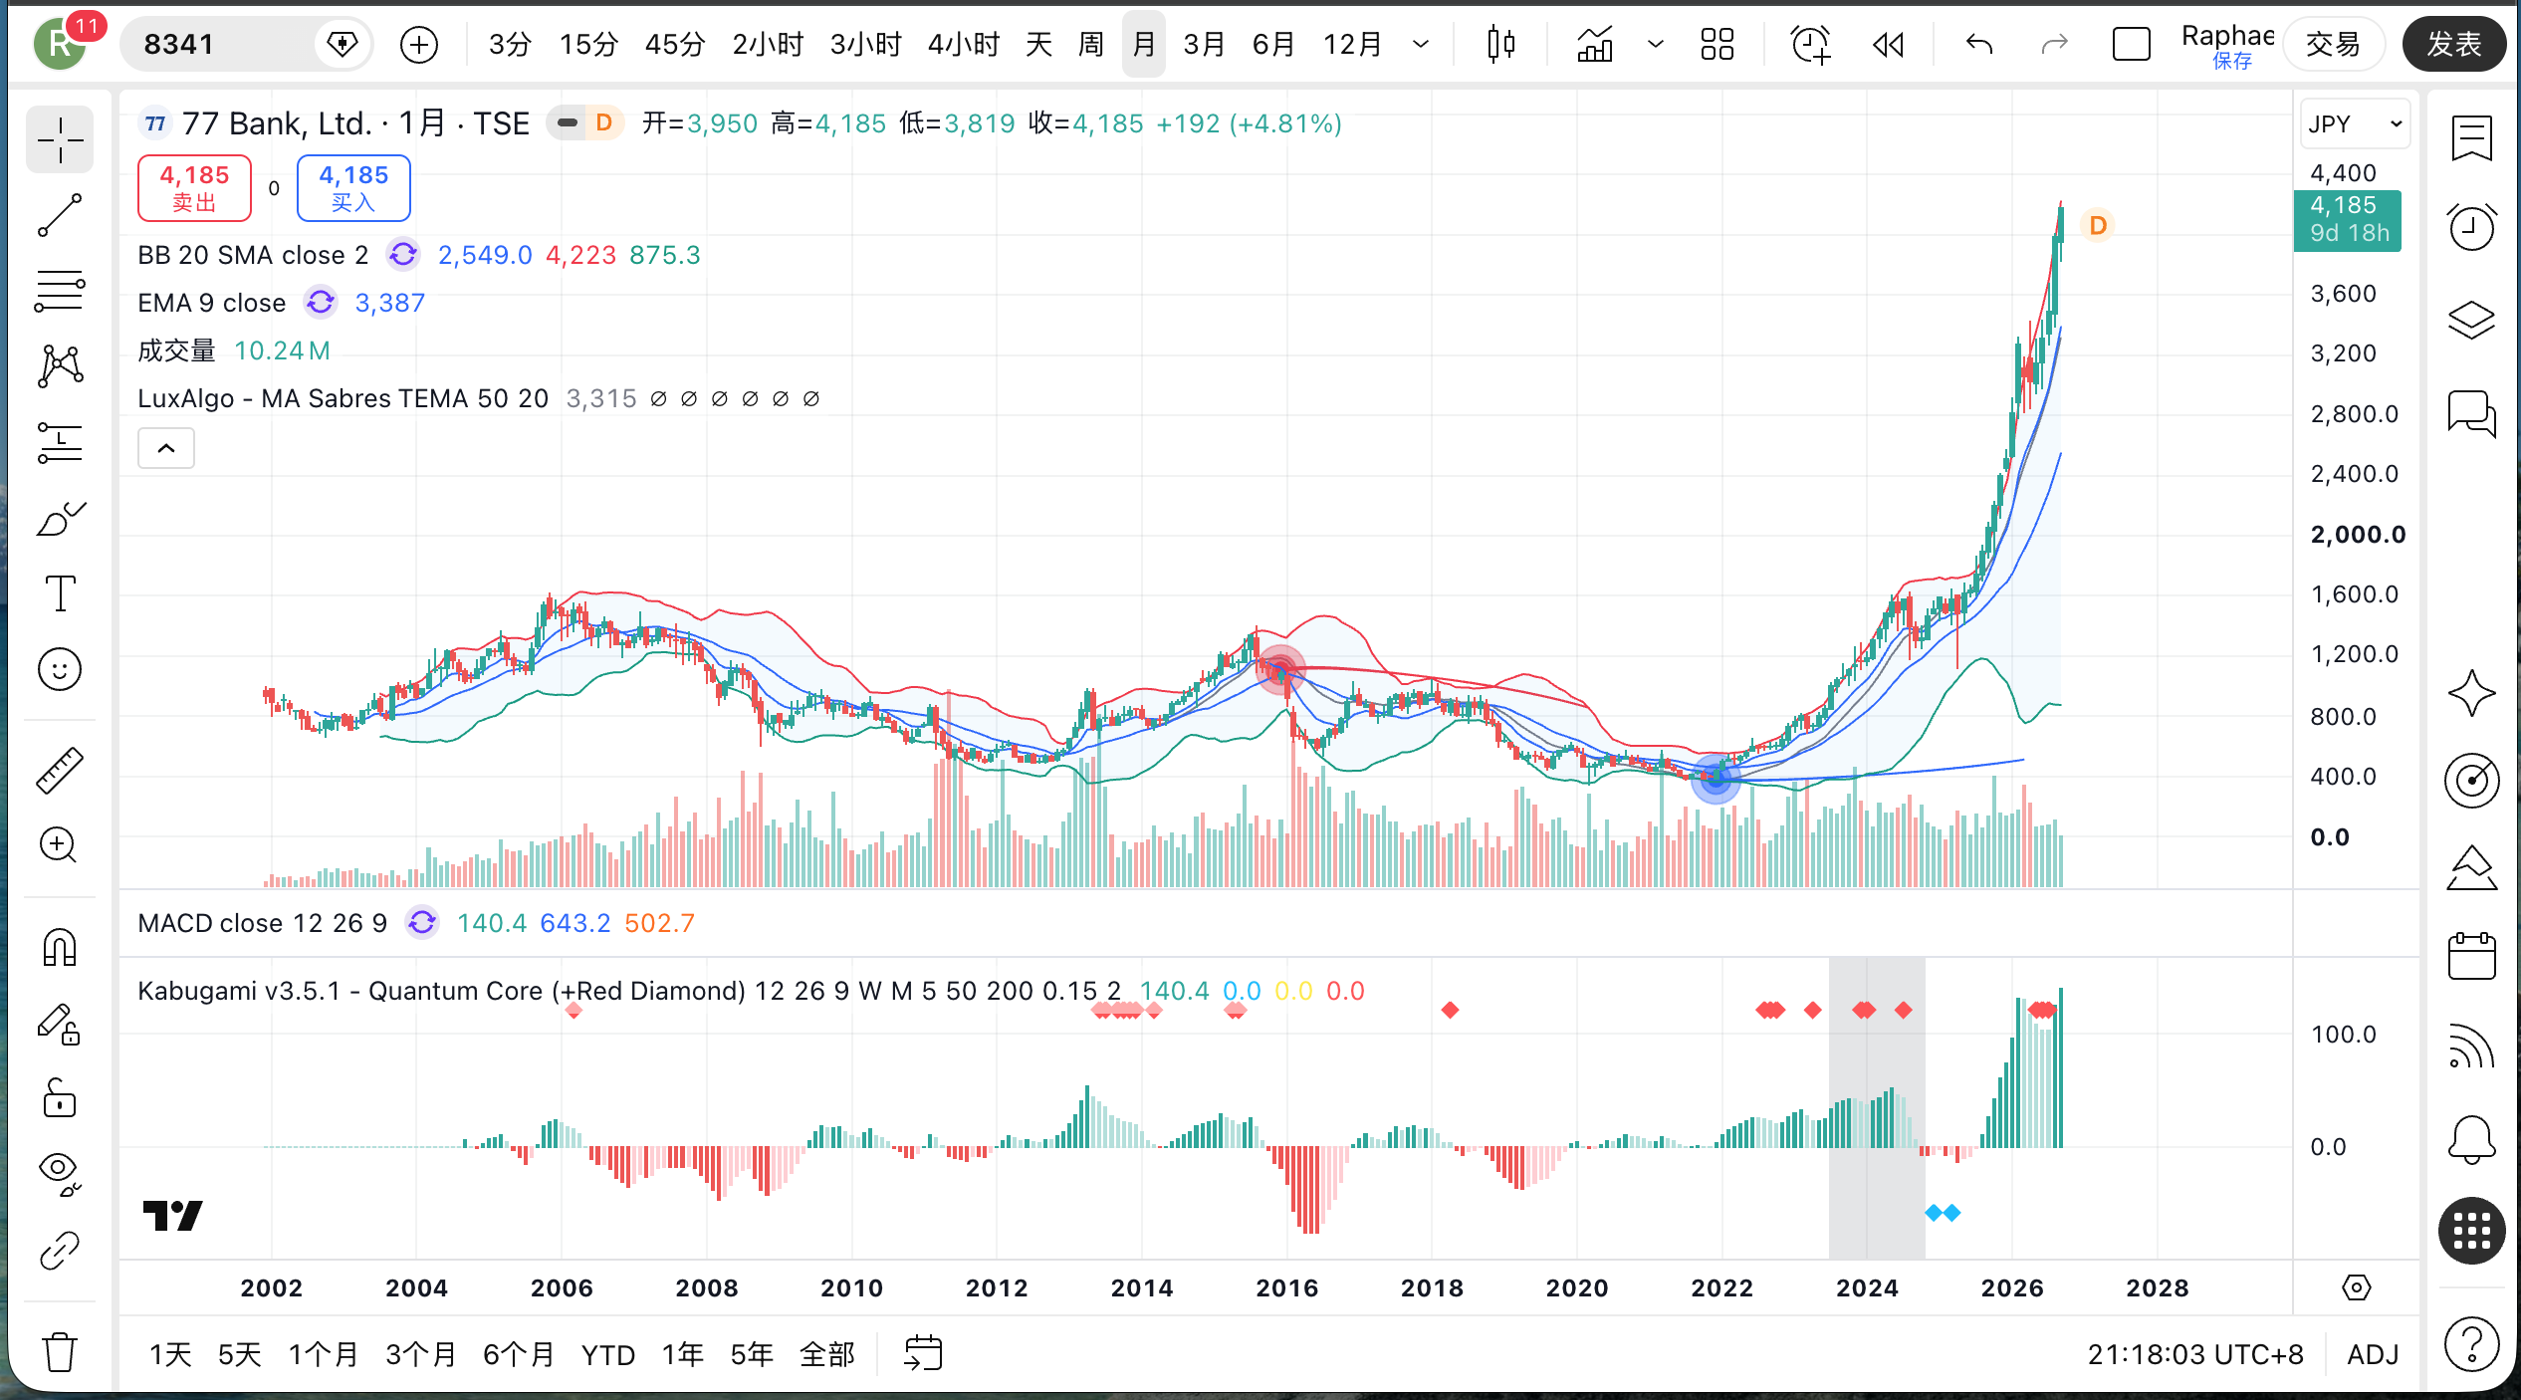Open the alerts clock panel
This screenshot has height=1400, width=2521.
click(2471, 228)
